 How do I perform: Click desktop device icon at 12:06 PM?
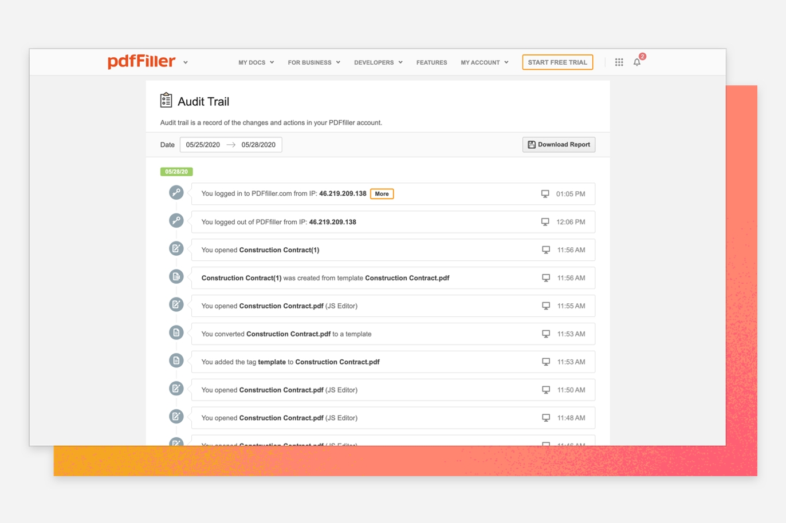[x=545, y=222]
